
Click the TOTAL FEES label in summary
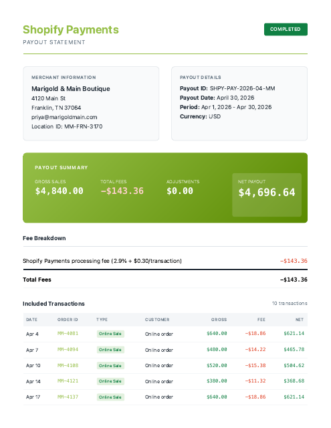pyautogui.click(x=114, y=181)
